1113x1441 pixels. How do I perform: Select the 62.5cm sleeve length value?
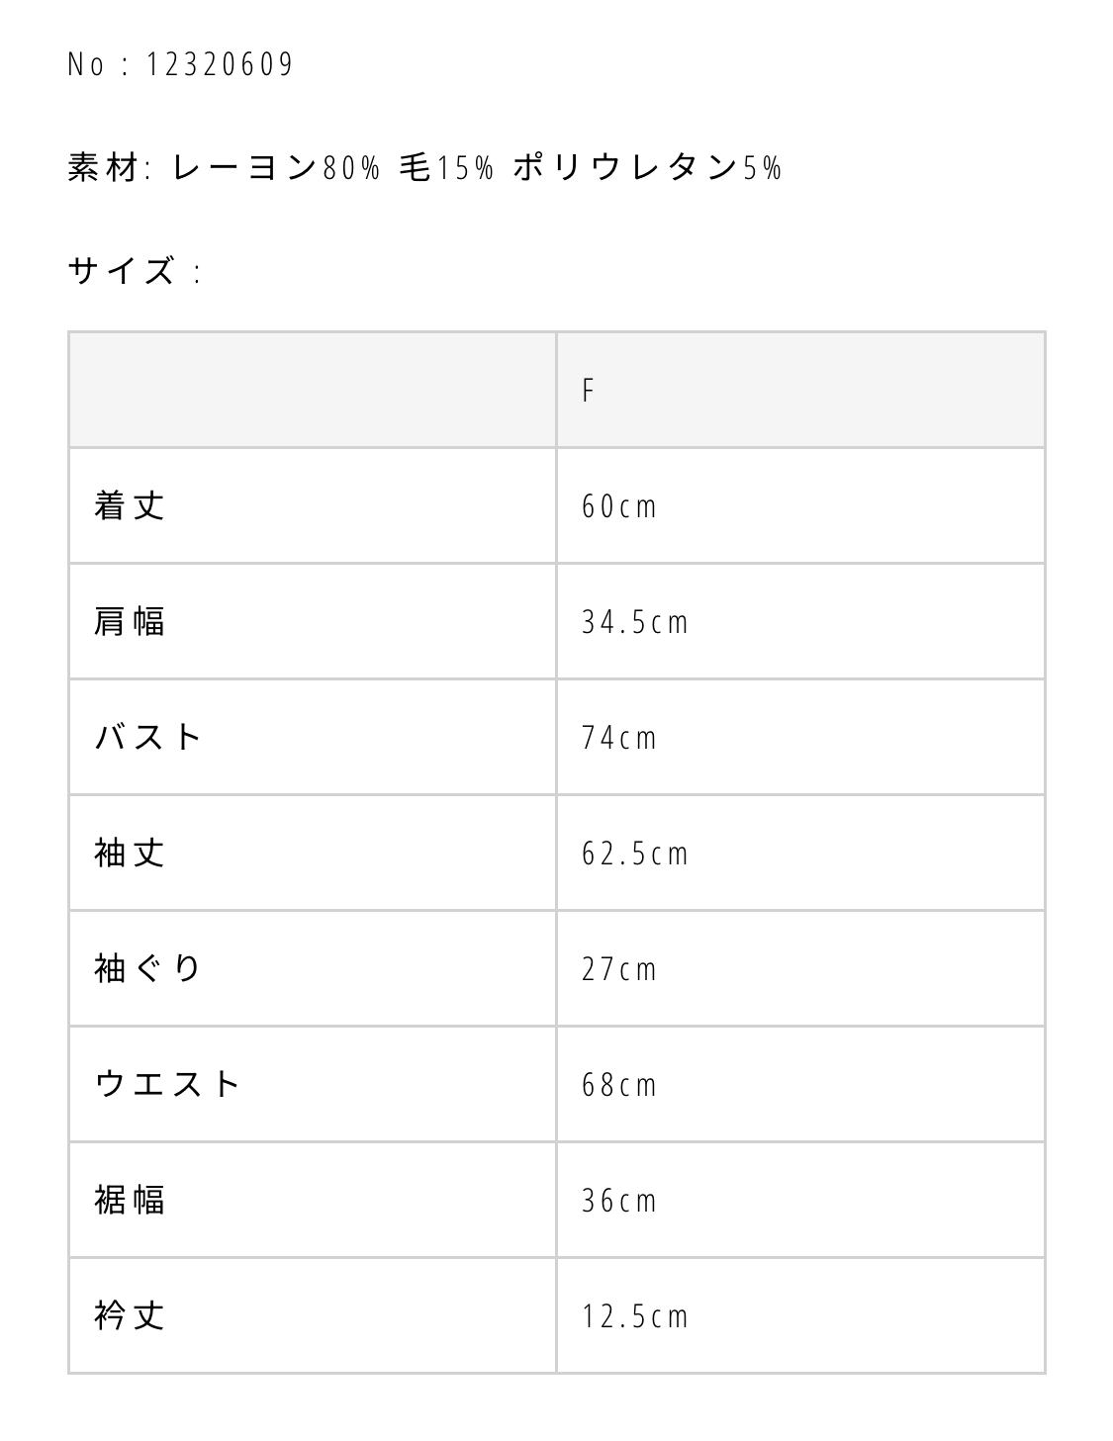[634, 854]
